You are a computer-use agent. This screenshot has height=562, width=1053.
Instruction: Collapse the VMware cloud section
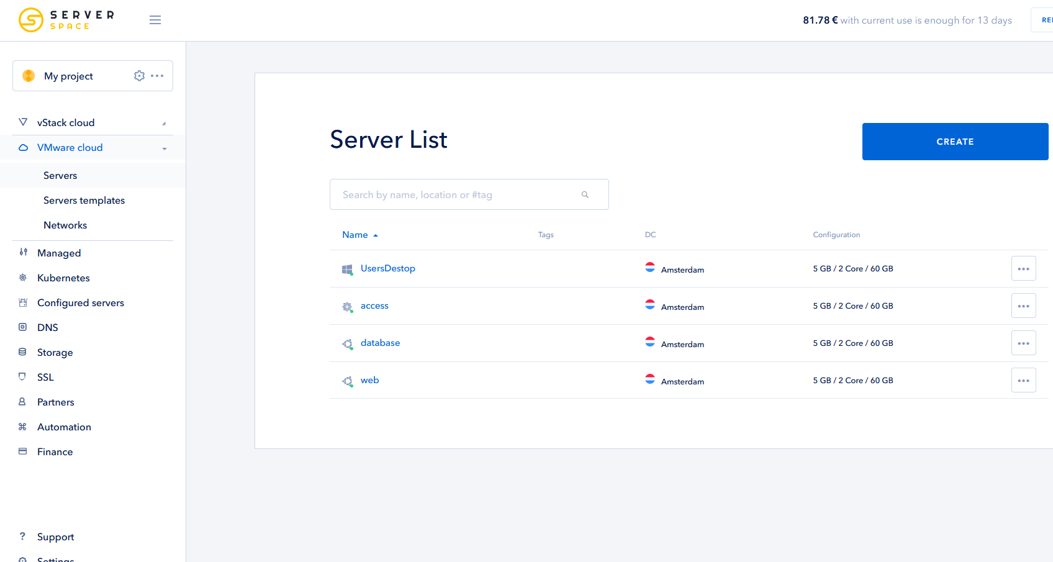165,148
